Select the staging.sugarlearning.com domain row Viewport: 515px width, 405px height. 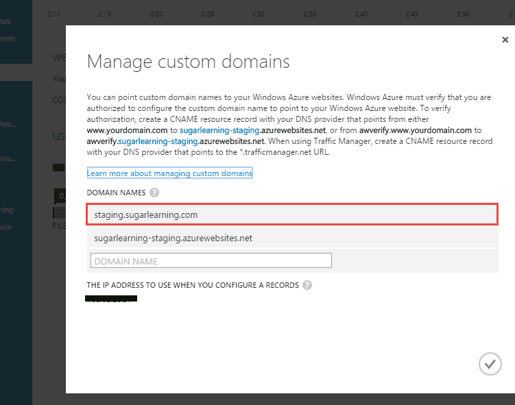click(x=292, y=214)
